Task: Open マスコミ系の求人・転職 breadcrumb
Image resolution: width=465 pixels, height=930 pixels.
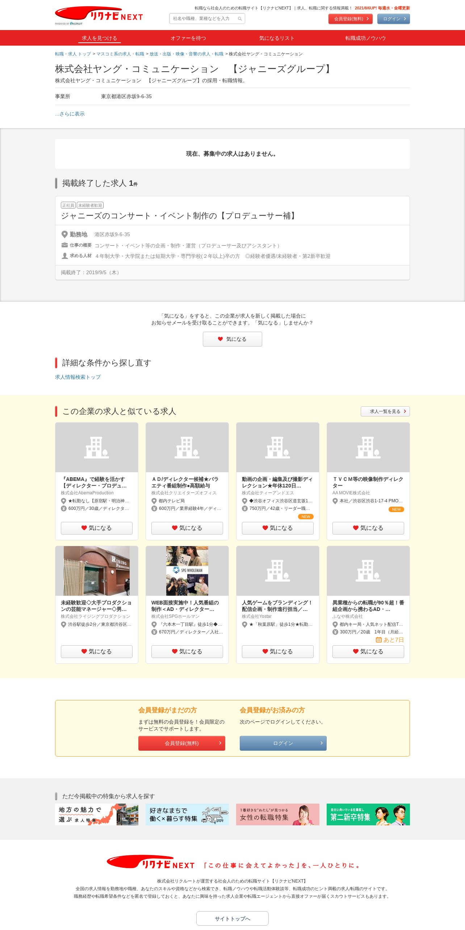Action: (x=120, y=54)
